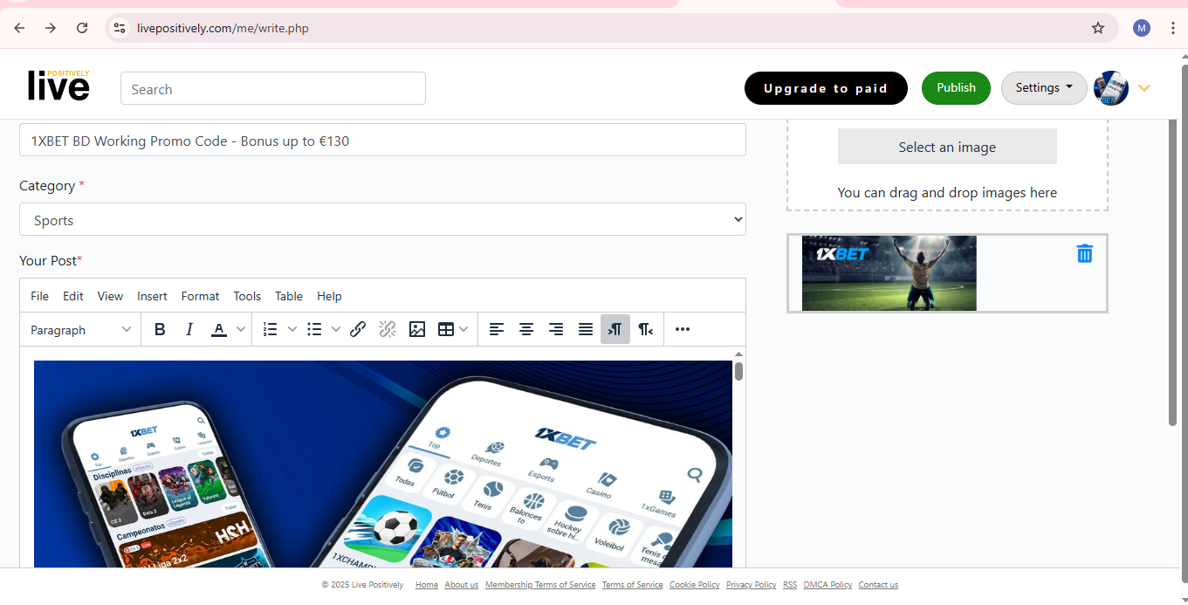Screen dimensions: 1188x605
Task: Open the Contact us footer link
Action: (878, 585)
